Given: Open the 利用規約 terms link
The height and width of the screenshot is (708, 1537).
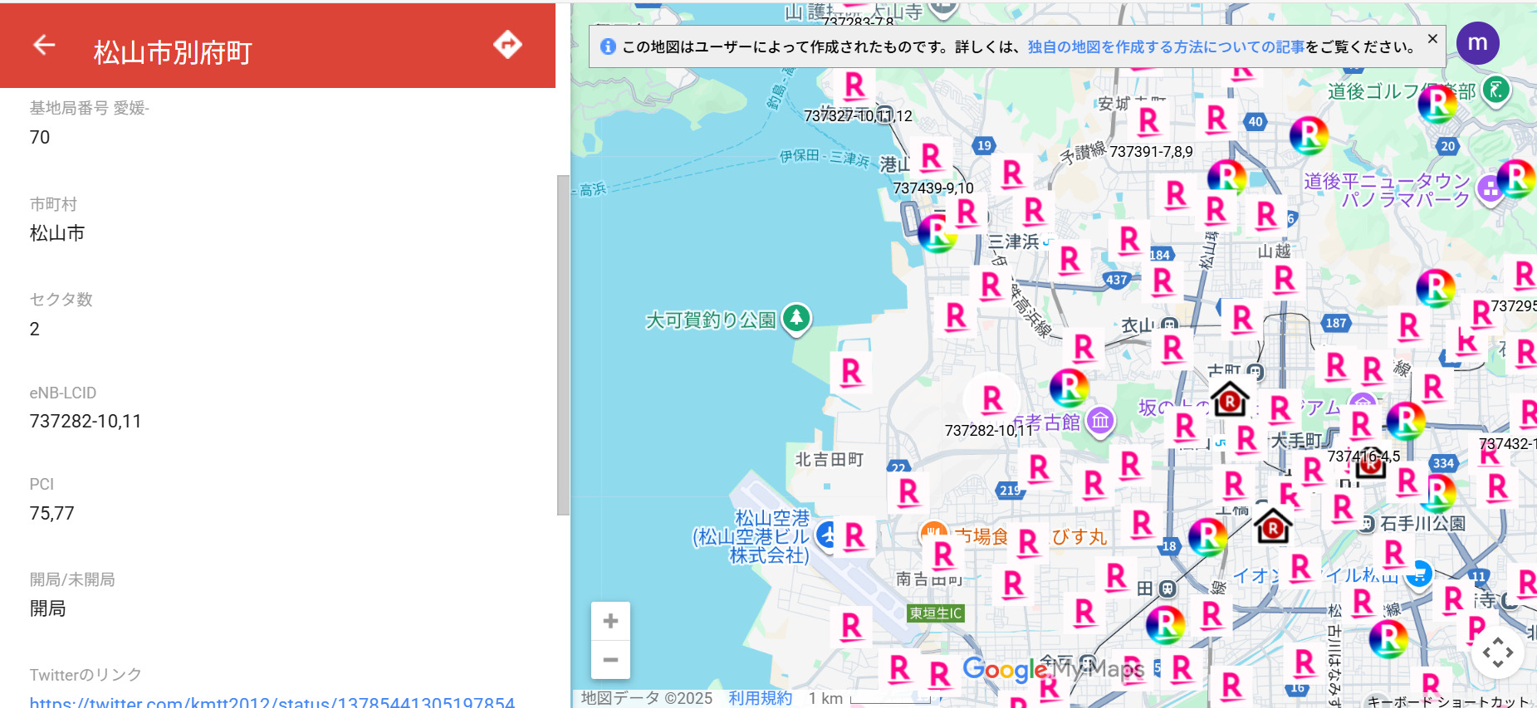Looking at the screenshot, I should coord(760,698).
